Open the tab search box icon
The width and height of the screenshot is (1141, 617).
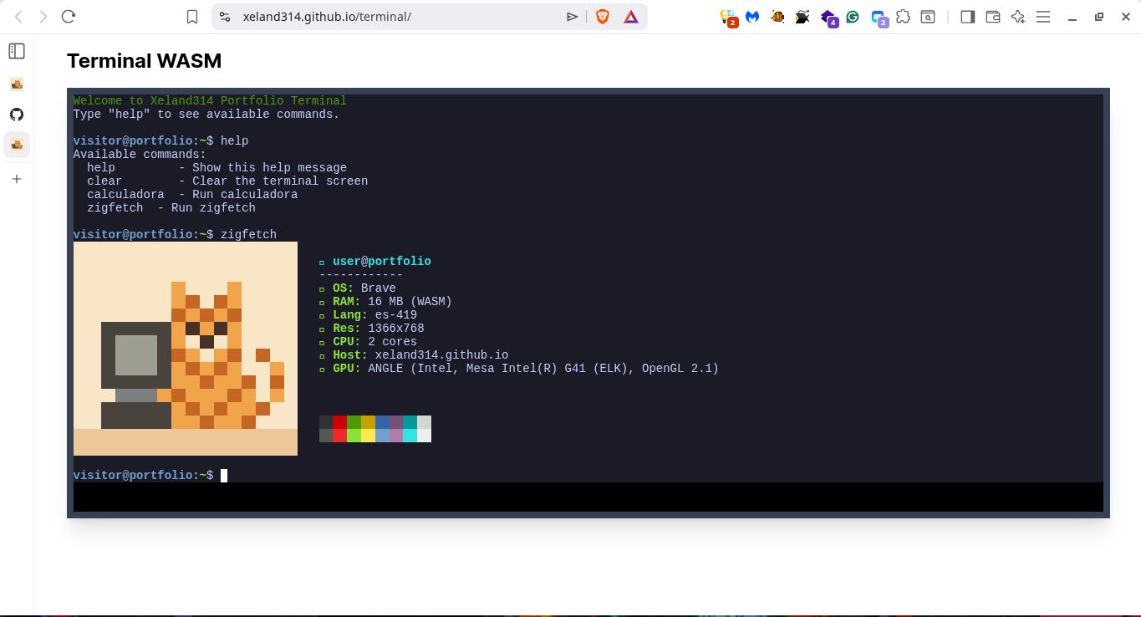928,16
